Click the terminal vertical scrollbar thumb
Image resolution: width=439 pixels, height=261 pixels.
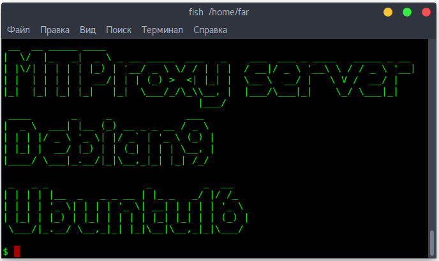[x=432, y=243]
